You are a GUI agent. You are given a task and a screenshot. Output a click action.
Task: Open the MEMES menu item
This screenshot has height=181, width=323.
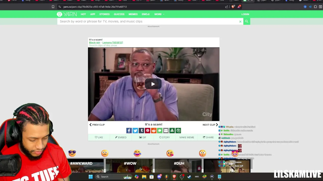point(133,14)
